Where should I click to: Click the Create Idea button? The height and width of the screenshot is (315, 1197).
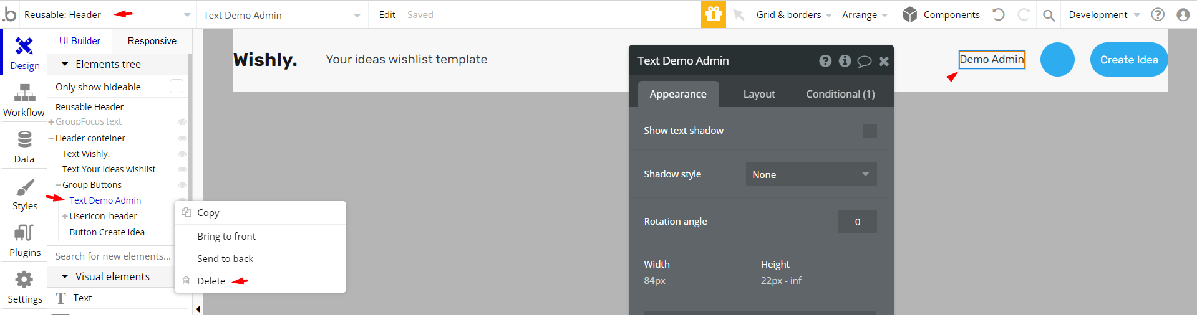coord(1128,60)
